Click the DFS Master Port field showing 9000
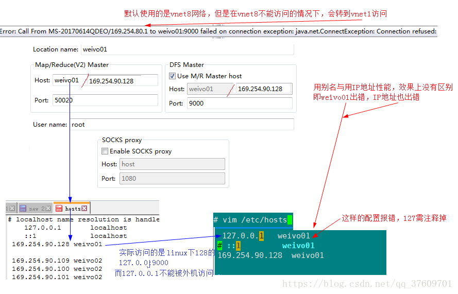The image size is (458, 294). 240,103
